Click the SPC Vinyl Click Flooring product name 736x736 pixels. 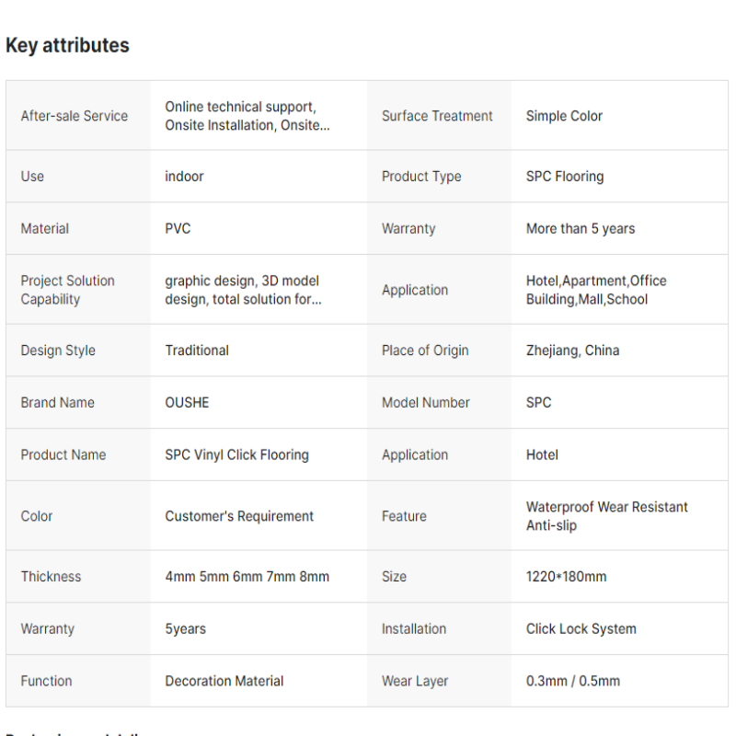click(x=236, y=454)
